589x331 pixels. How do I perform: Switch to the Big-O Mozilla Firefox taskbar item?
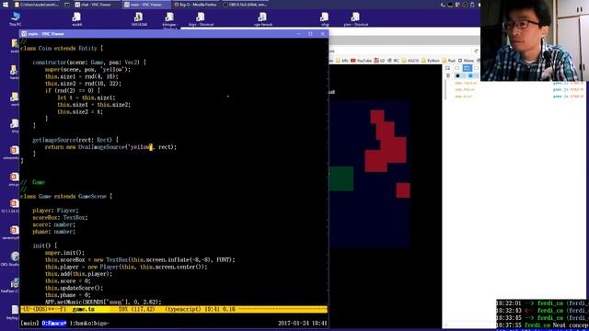pyautogui.click(x=196, y=5)
